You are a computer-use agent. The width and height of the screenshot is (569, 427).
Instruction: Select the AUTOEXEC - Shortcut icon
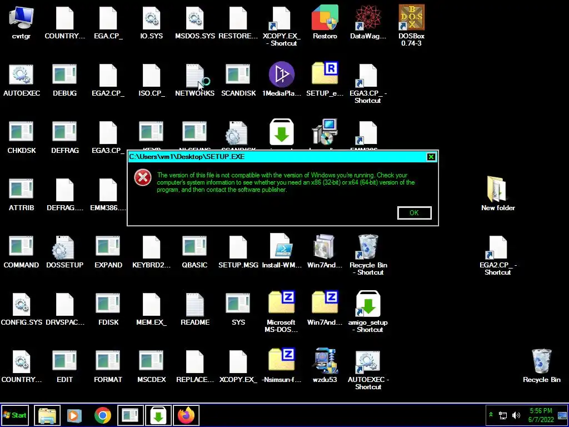[368, 370]
